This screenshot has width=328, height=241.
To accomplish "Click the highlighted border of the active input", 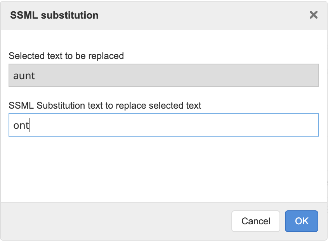I will pyautogui.click(x=164, y=115).
